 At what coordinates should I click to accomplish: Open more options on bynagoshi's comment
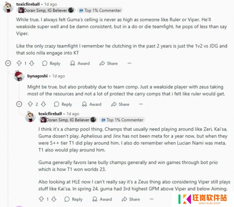pyautogui.click(x=141, y=104)
